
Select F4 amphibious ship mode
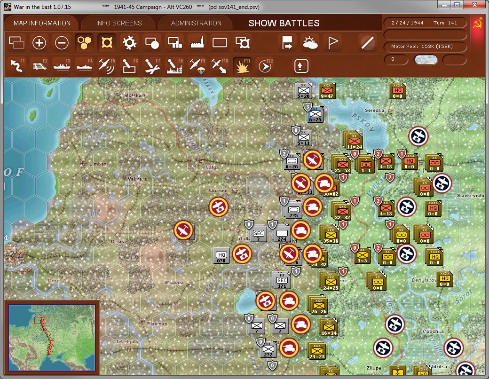point(84,66)
